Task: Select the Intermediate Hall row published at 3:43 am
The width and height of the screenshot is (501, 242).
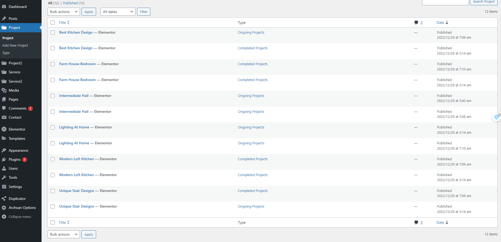Action: 53,96
